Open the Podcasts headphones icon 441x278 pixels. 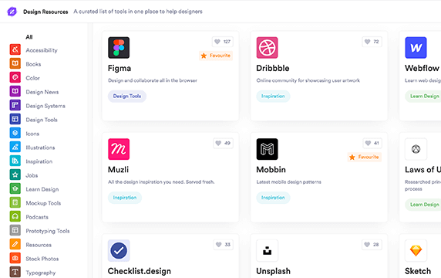15,216
